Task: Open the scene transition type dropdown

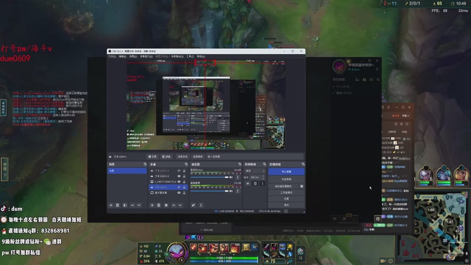Action: (256, 171)
